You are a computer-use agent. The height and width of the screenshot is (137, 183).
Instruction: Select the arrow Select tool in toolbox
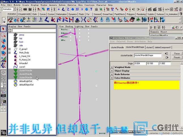(3, 29)
